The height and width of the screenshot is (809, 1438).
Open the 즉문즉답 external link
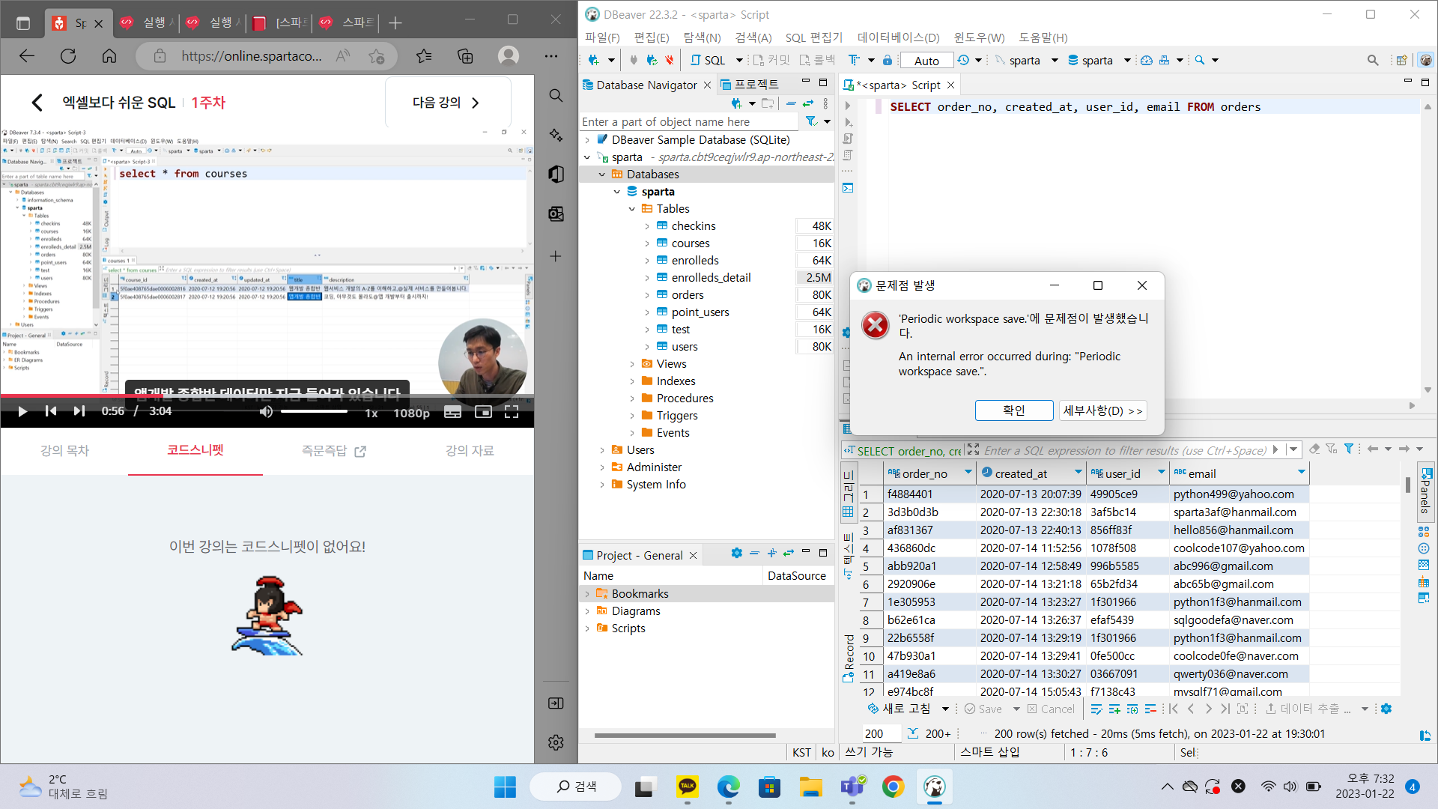[333, 450]
